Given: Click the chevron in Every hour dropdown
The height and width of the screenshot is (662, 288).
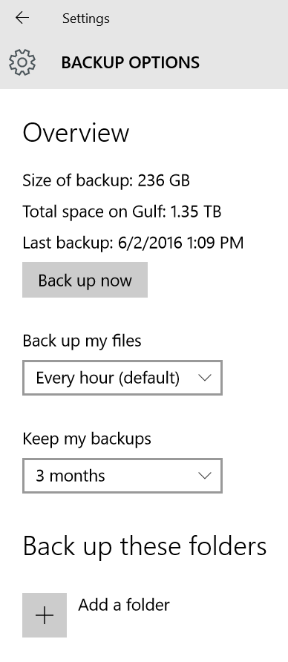Looking at the screenshot, I should [x=205, y=378].
